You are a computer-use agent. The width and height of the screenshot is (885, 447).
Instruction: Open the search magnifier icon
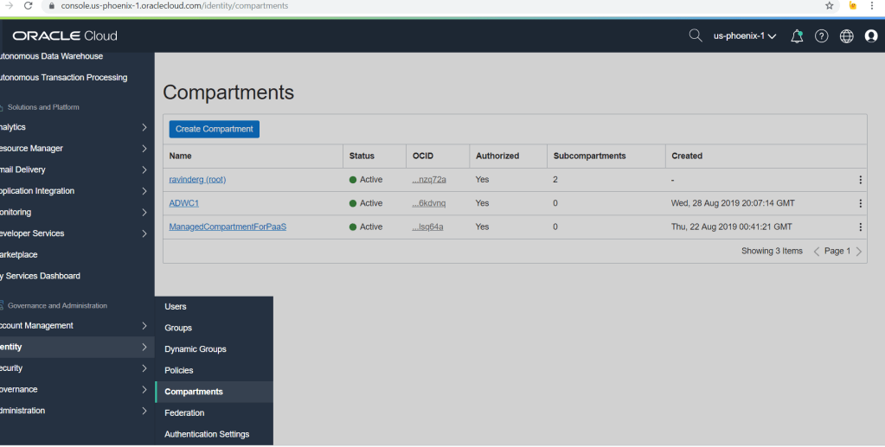(x=696, y=35)
